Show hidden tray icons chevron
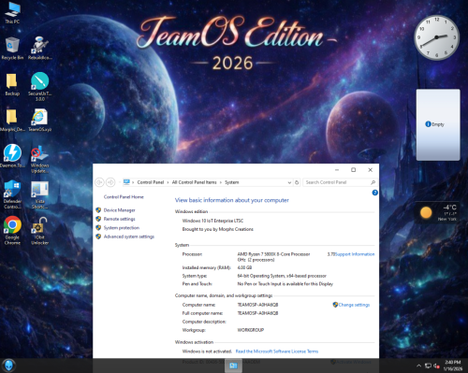Screen dimensions: 468x373 tap(419, 366)
